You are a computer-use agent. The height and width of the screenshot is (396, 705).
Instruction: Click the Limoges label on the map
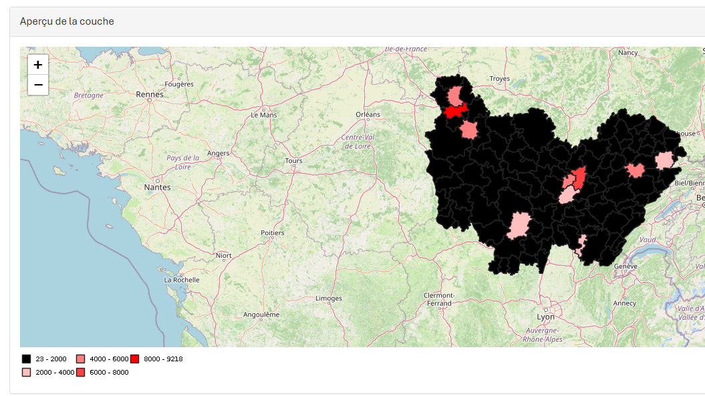coord(329,299)
